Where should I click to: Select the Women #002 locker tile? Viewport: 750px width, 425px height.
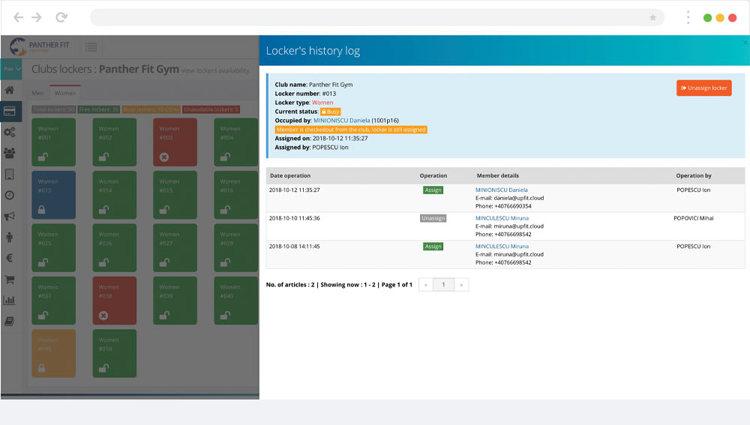click(114, 142)
